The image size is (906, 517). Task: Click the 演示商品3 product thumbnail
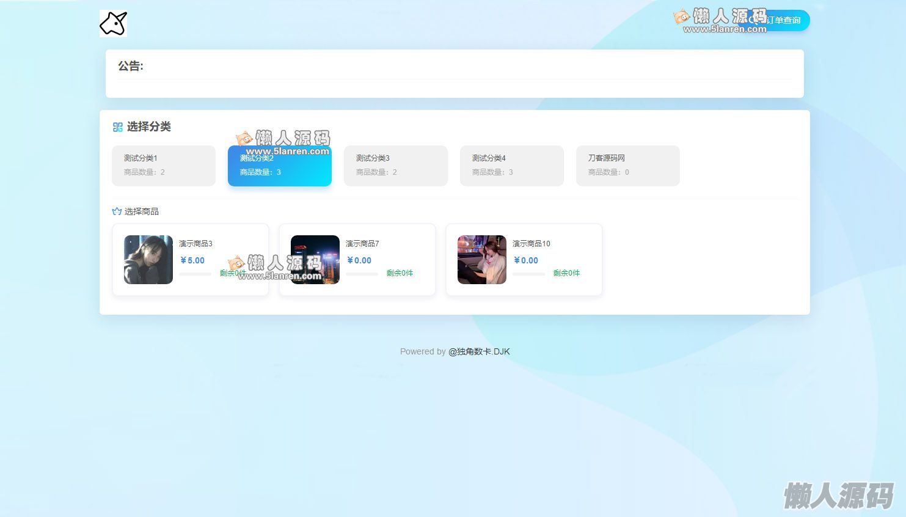click(148, 260)
